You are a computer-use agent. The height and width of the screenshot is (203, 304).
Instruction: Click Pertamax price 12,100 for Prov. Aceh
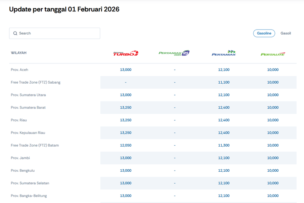(x=224, y=70)
